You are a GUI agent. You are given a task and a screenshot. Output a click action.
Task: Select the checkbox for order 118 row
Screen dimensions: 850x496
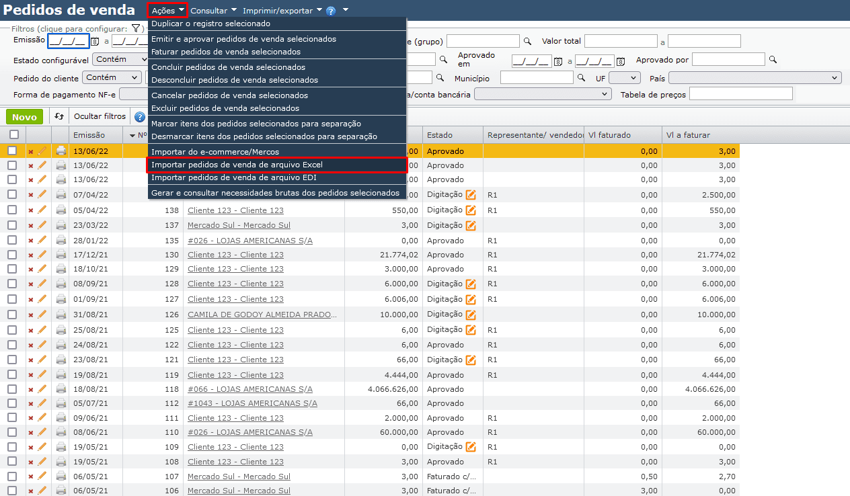pos(12,389)
